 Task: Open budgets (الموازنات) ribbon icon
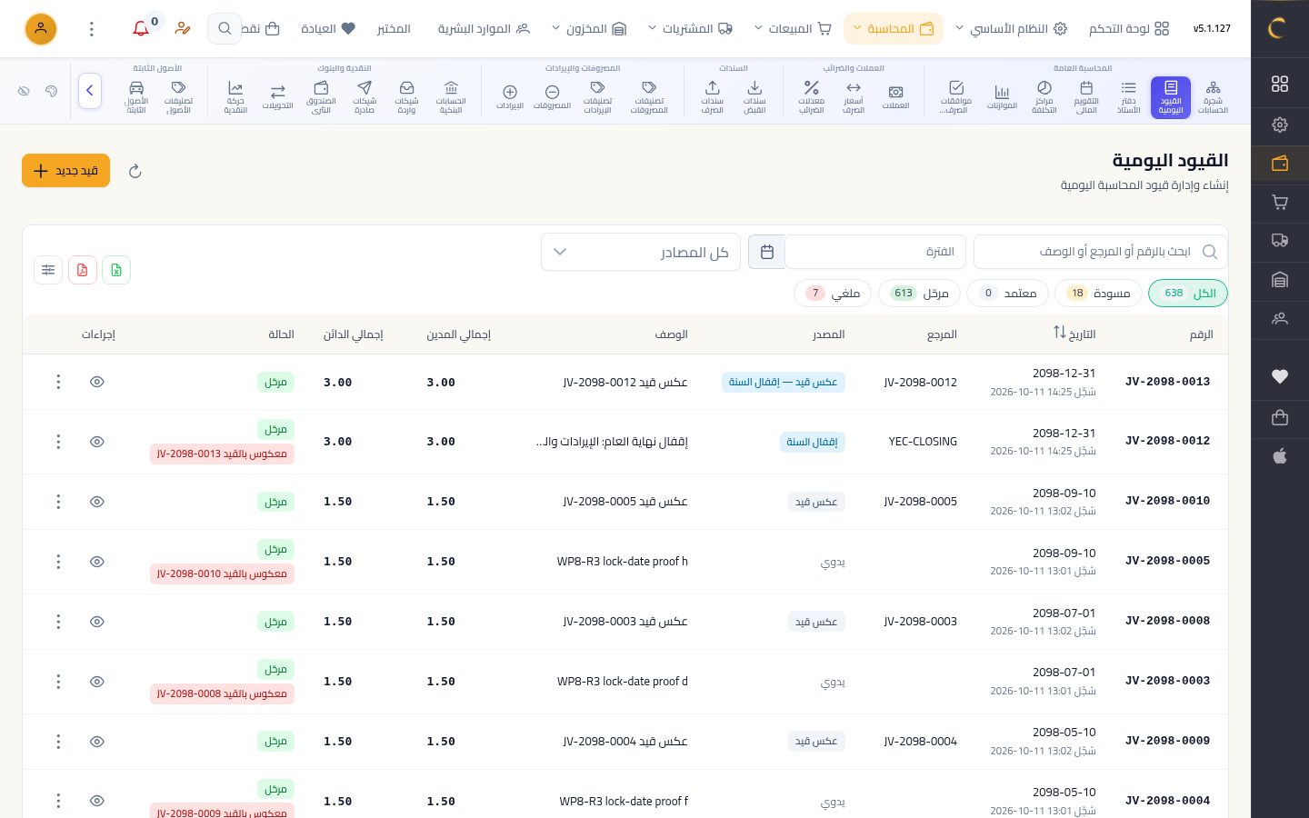coord(1002,97)
